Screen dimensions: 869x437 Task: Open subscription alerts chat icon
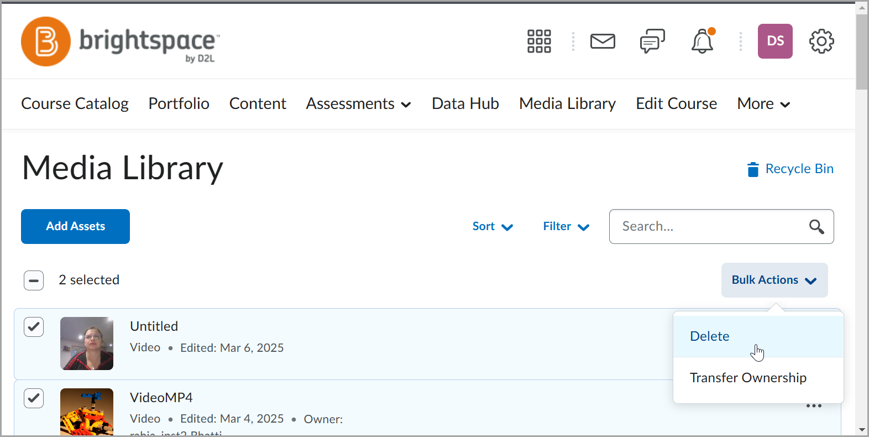pyautogui.click(x=652, y=41)
